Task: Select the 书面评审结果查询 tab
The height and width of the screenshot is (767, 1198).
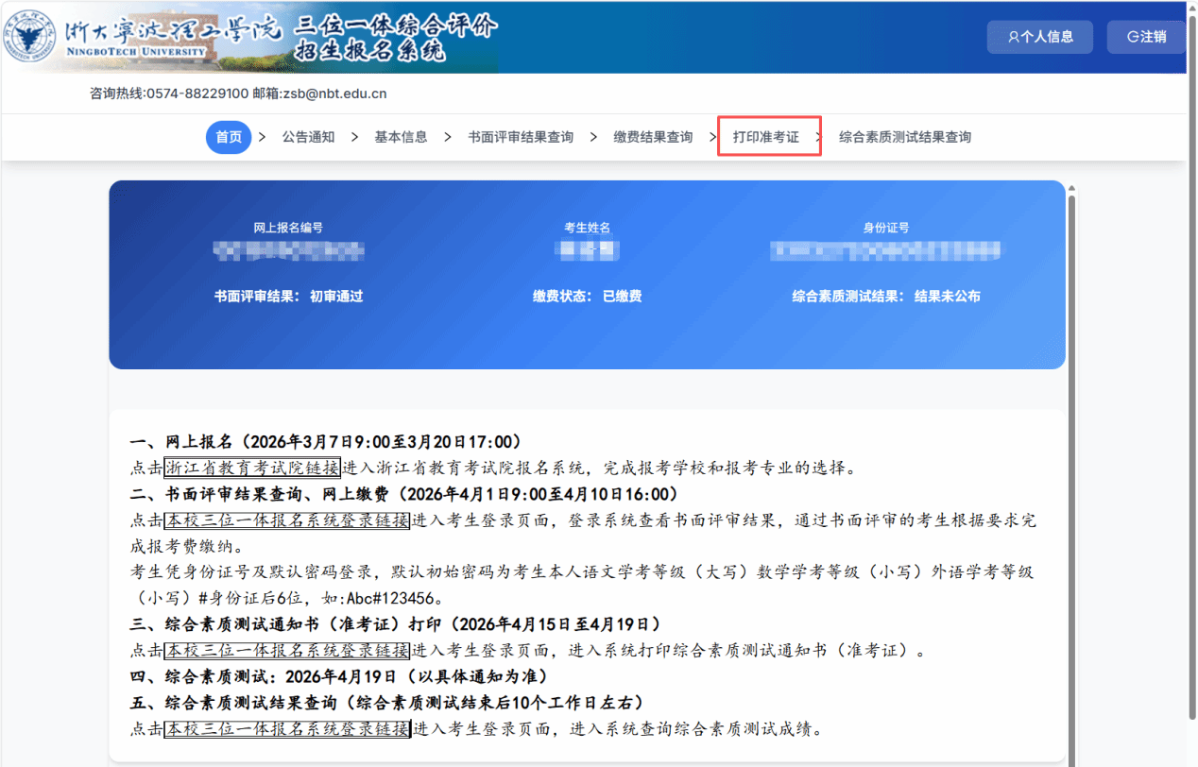Action: (521, 137)
